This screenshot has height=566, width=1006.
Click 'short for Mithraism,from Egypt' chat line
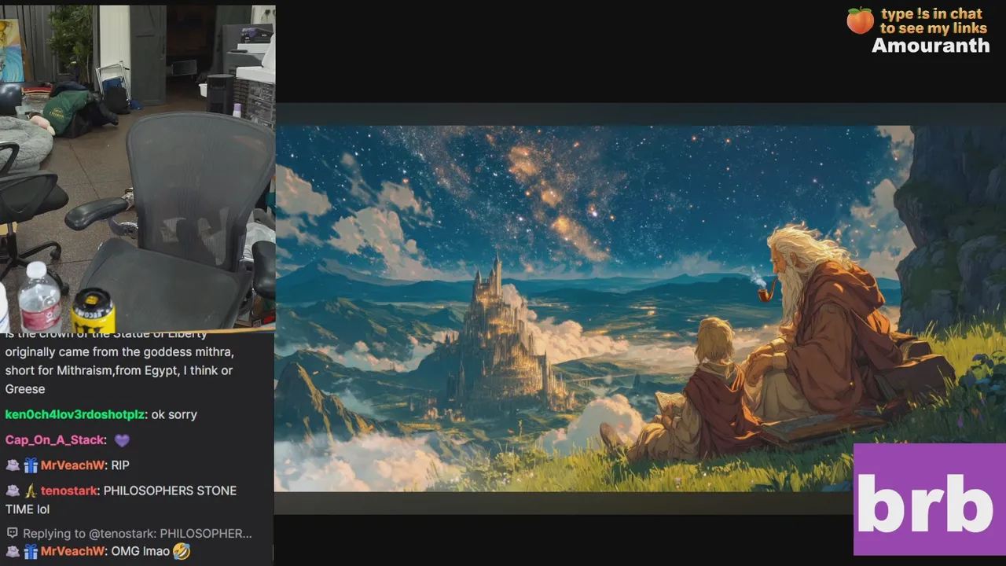119,370
